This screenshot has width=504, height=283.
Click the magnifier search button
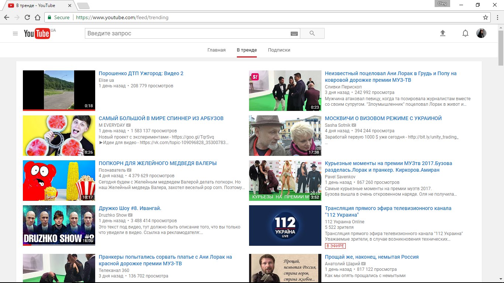tap(312, 34)
